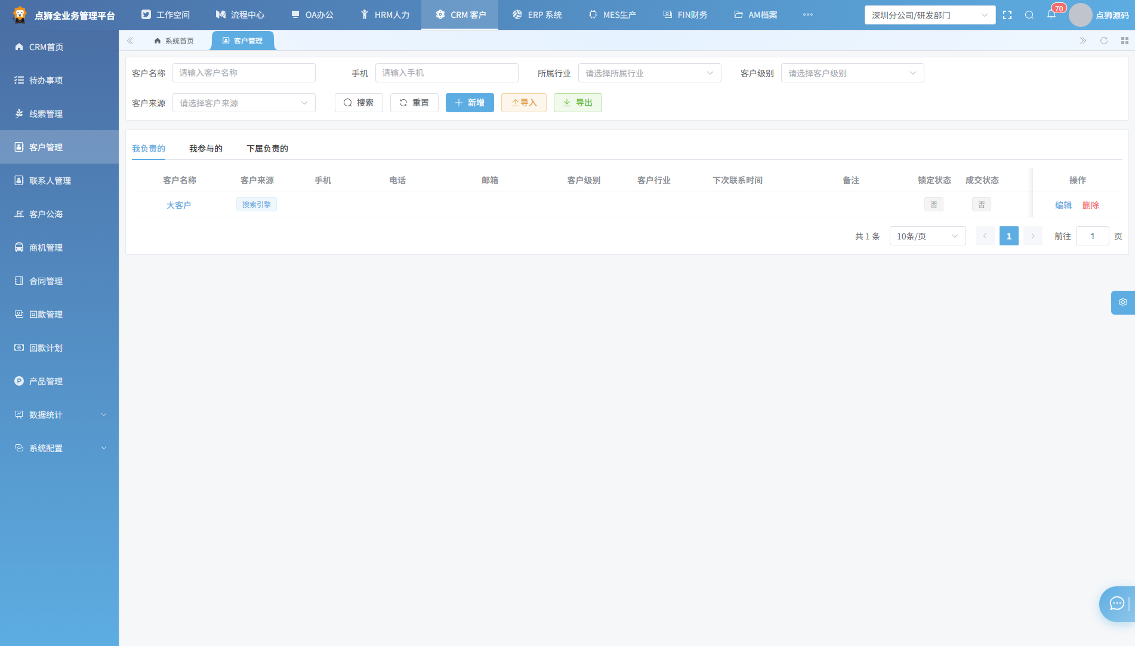Open 产品管理 in the sidebar
The image size is (1135, 646).
tap(59, 381)
